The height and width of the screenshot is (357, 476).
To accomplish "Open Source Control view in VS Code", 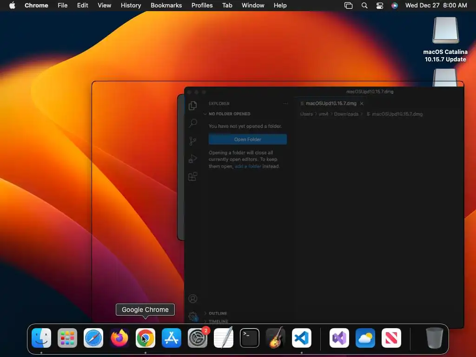I will click(x=193, y=141).
